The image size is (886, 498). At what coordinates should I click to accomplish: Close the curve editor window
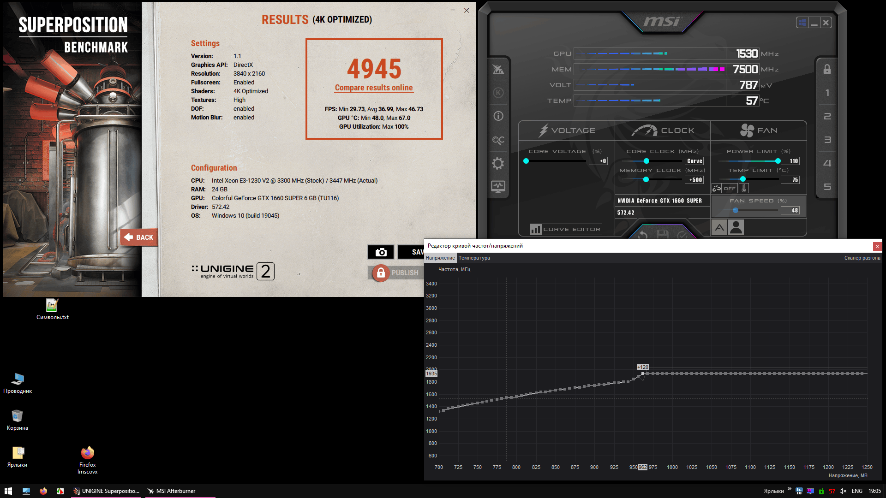tap(877, 246)
